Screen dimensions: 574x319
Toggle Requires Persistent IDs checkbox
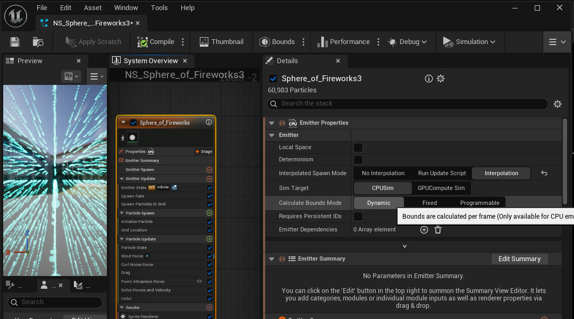(x=358, y=217)
